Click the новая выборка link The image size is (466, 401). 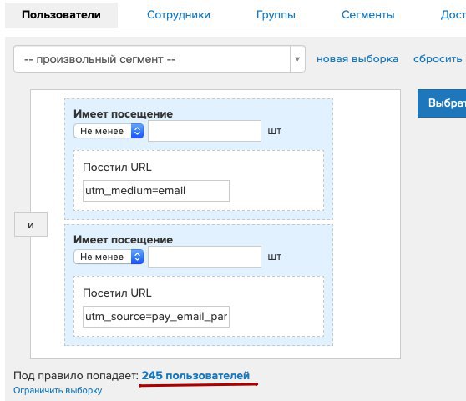click(x=357, y=58)
